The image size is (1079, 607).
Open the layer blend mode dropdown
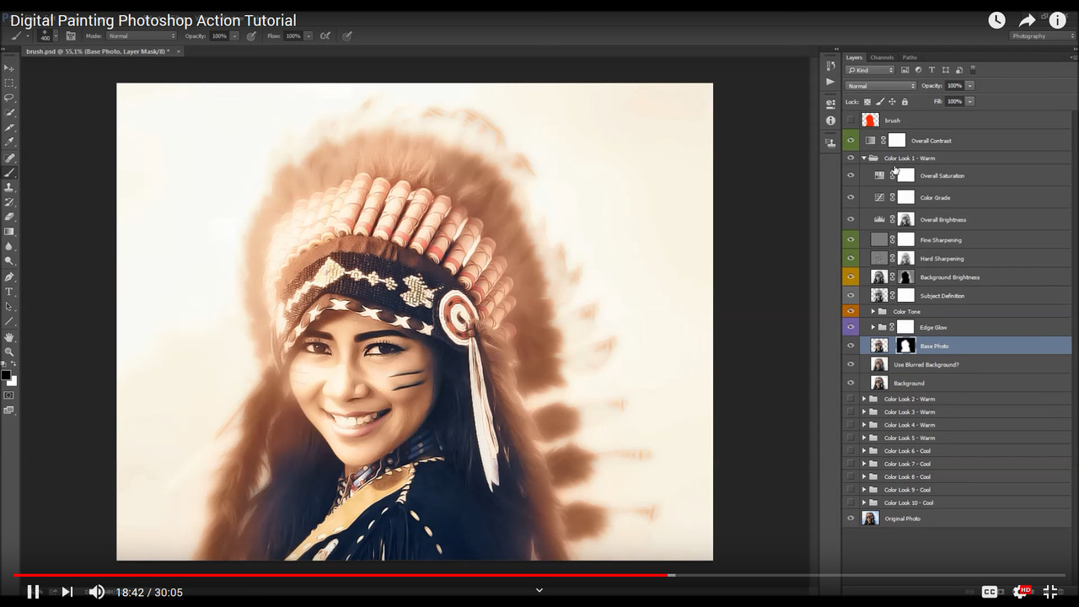click(x=881, y=86)
